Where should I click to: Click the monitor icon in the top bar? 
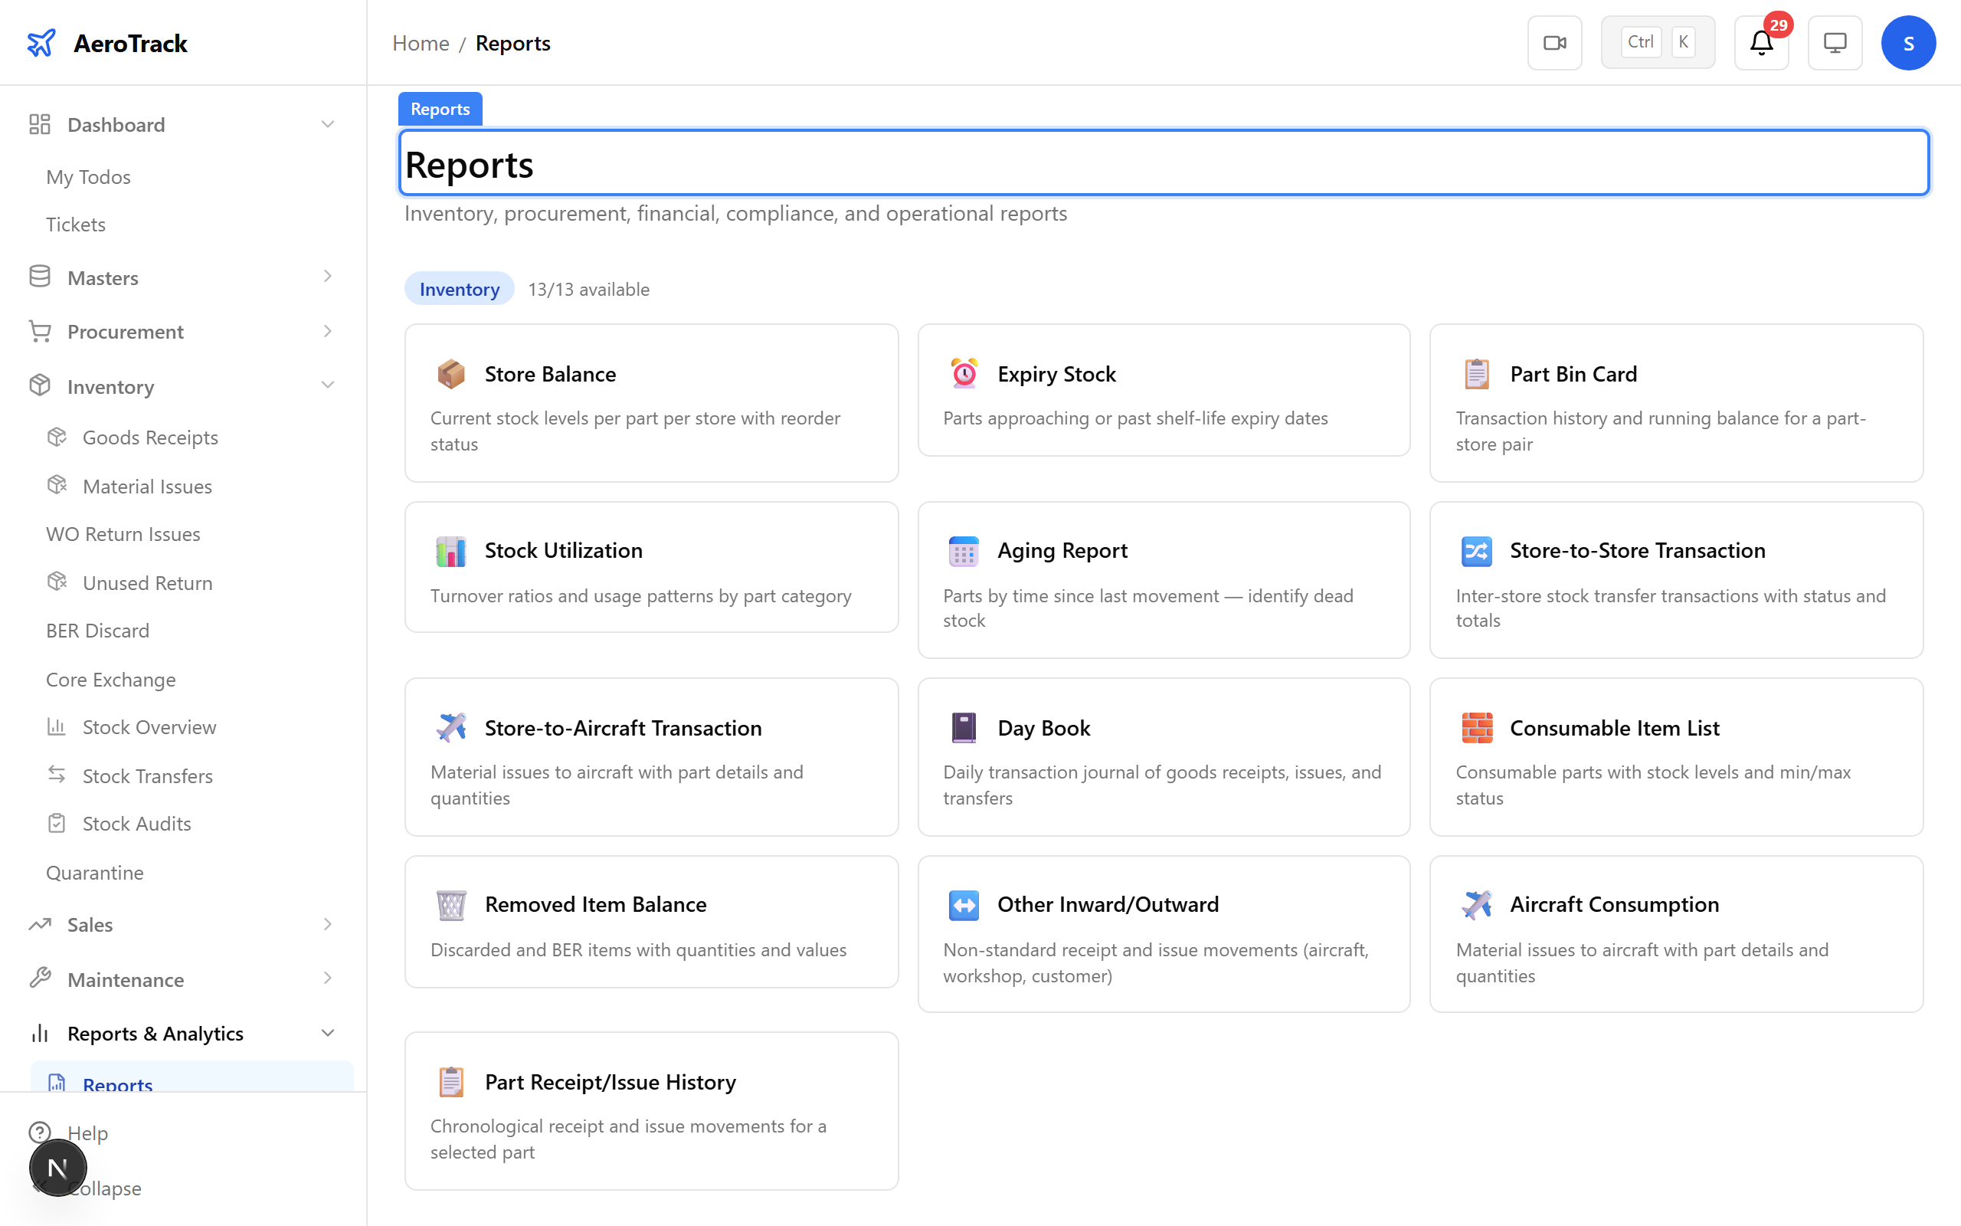coord(1835,42)
